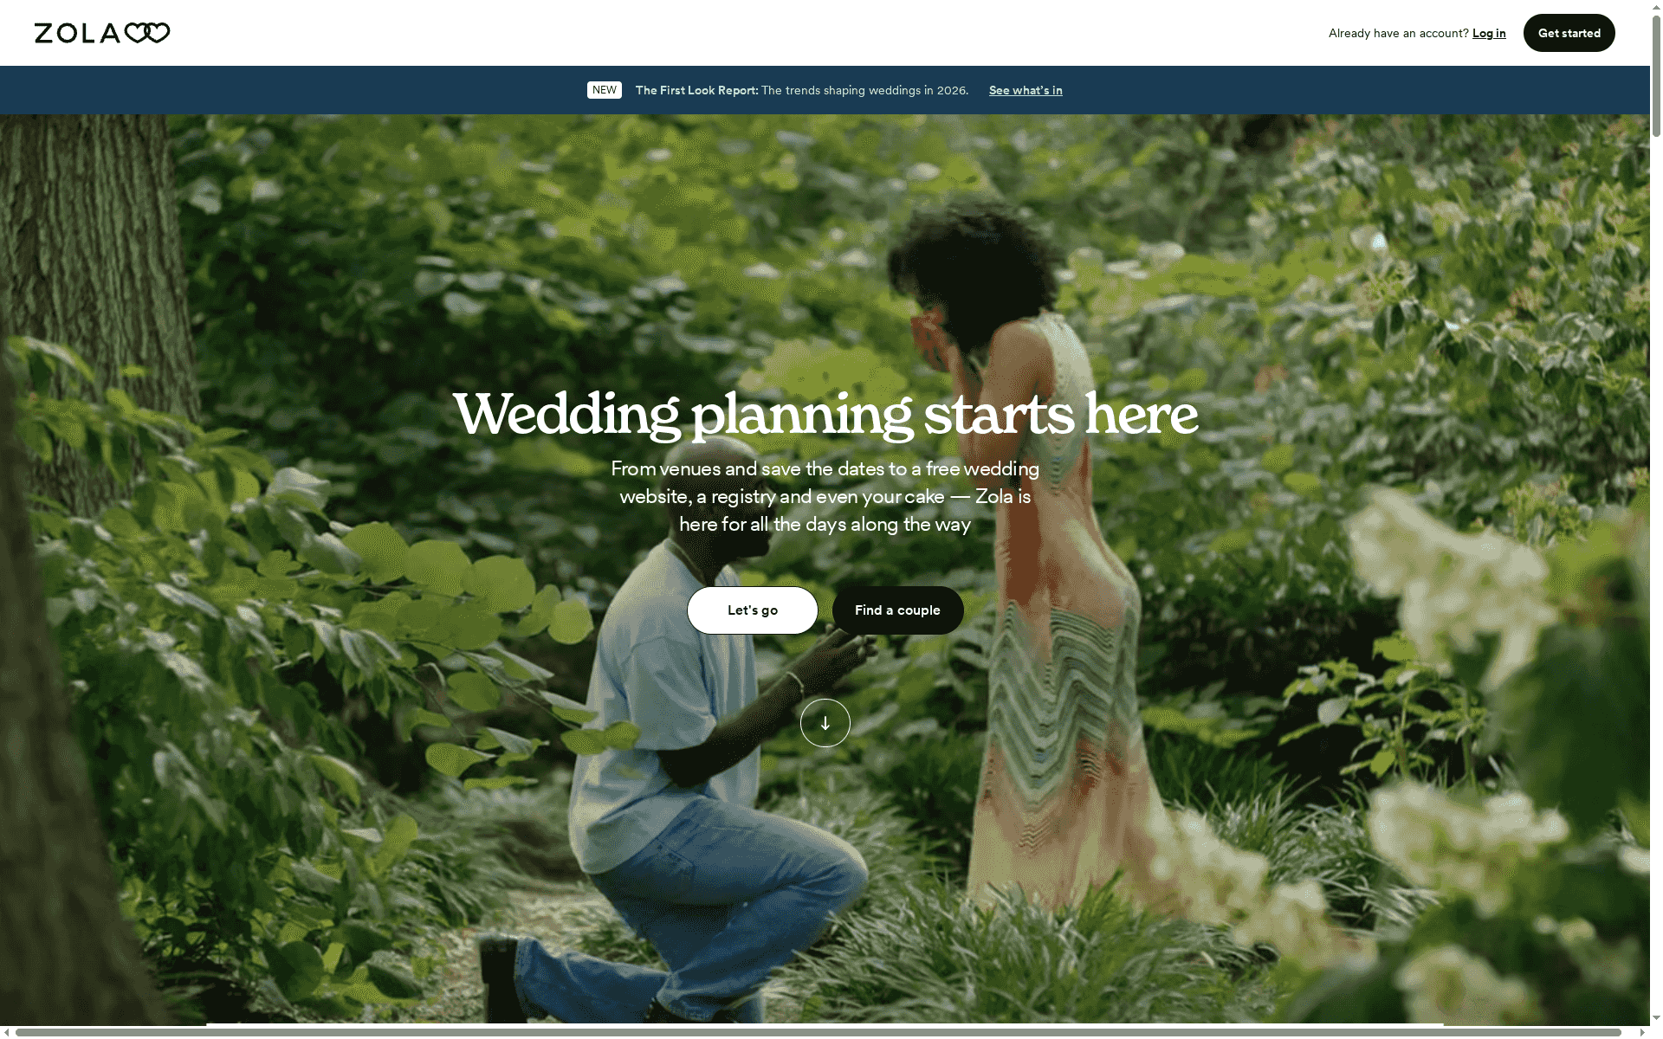
Task: Follow the "See what's in" link
Action: (x=1026, y=90)
